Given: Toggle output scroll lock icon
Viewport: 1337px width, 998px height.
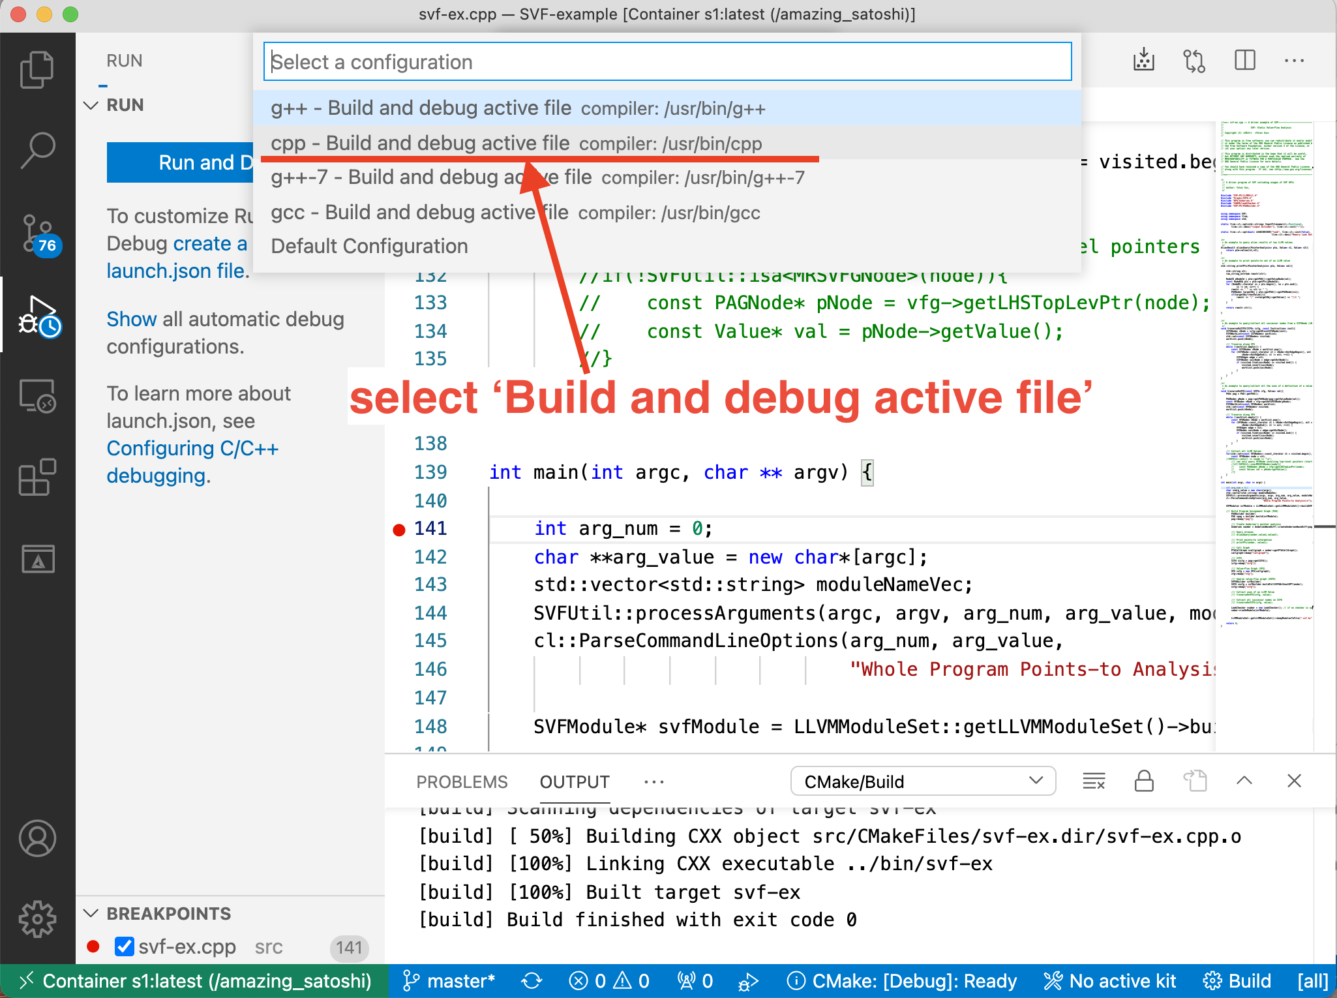Looking at the screenshot, I should 1144,781.
